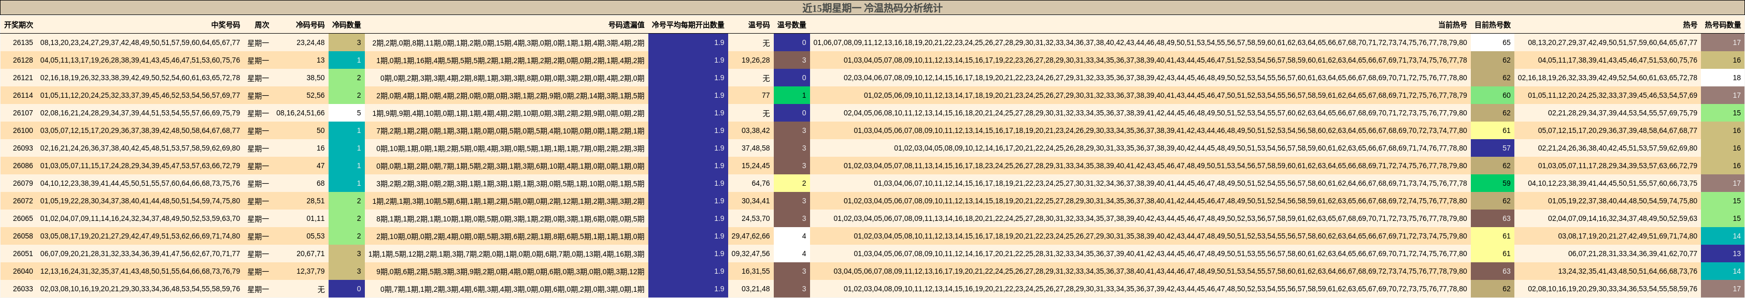Select draw period 26065
The width and height of the screenshot is (1745, 298).
tap(23, 218)
